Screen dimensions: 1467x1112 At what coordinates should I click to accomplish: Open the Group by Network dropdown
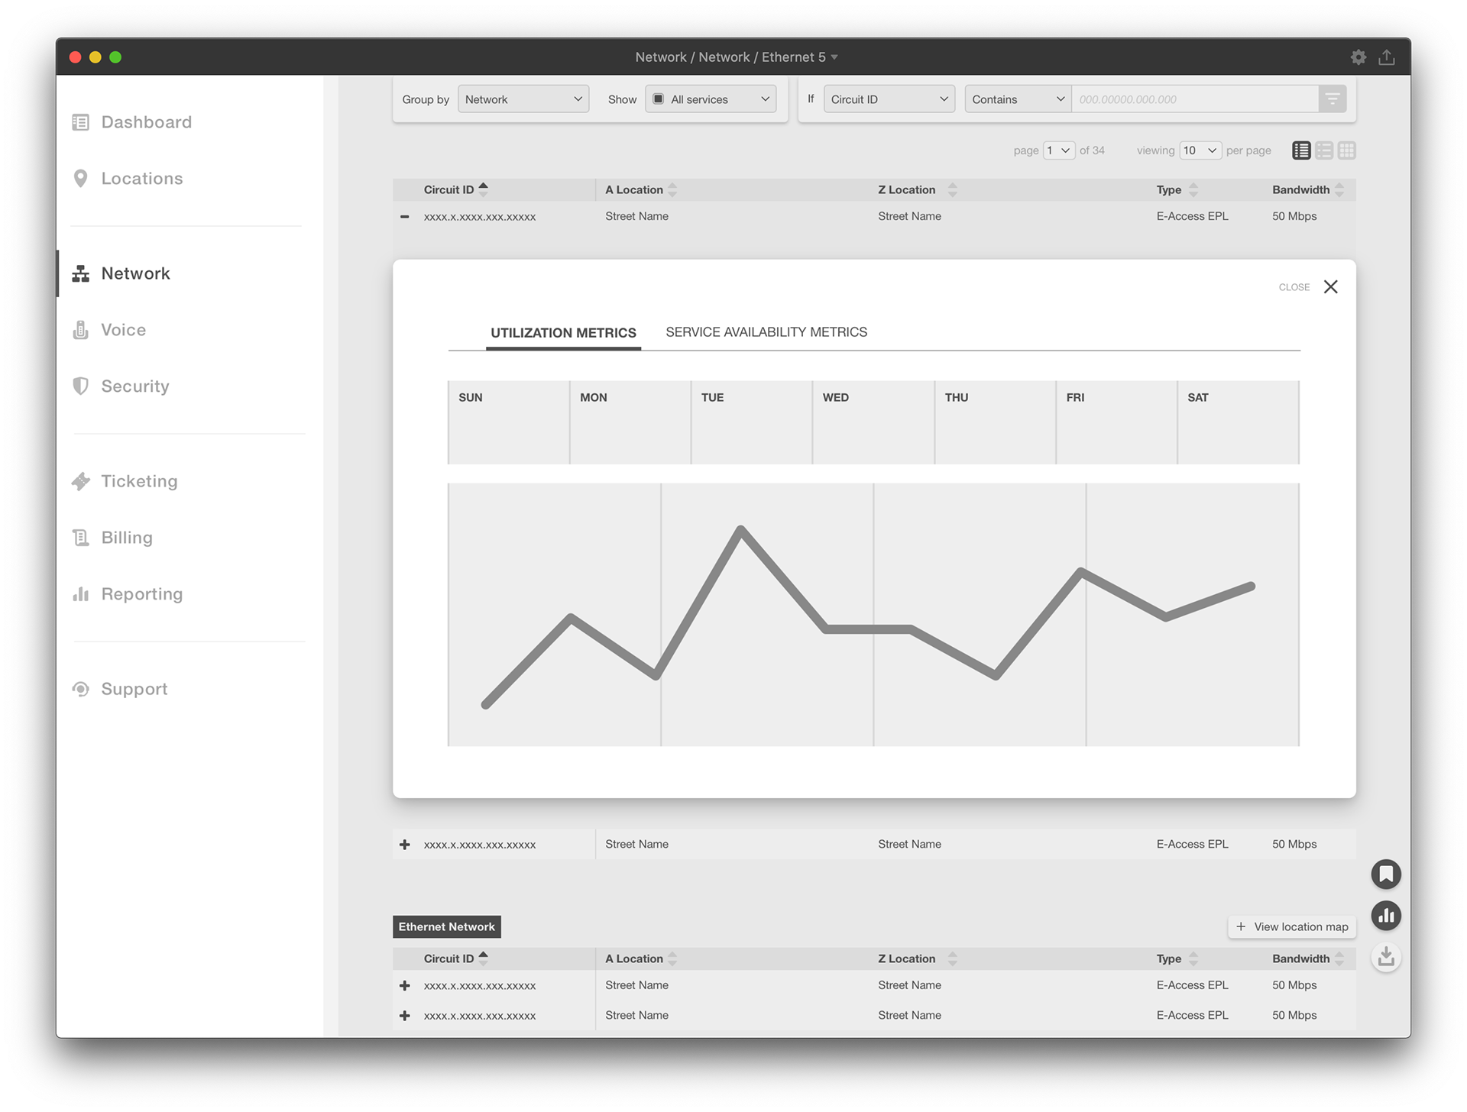(523, 99)
